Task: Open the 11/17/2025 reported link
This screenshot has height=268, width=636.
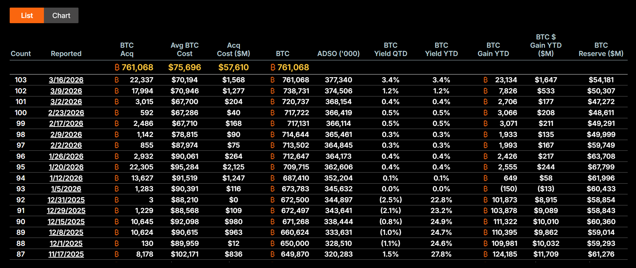Action: pyautogui.click(x=66, y=254)
